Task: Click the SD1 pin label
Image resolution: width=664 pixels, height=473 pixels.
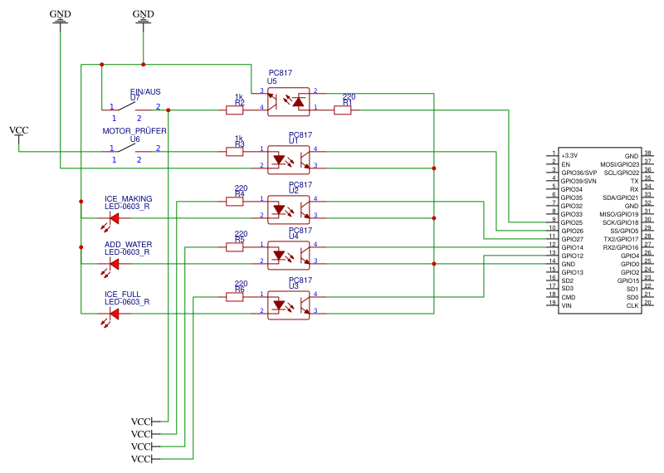Action: (x=632, y=289)
